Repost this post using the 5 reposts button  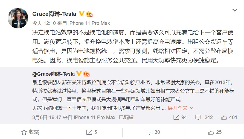(91, 132)
